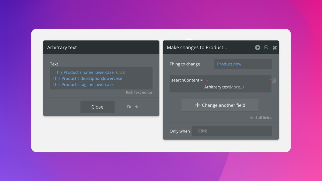The width and height of the screenshot is (322, 181).
Task: Open the comment bubble icon in Make changes panel
Action: pos(266,47)
